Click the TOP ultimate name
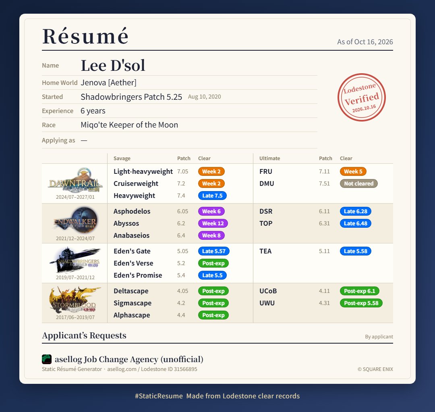The width and height of the screenshot is (435, 412). click(266, 223)
